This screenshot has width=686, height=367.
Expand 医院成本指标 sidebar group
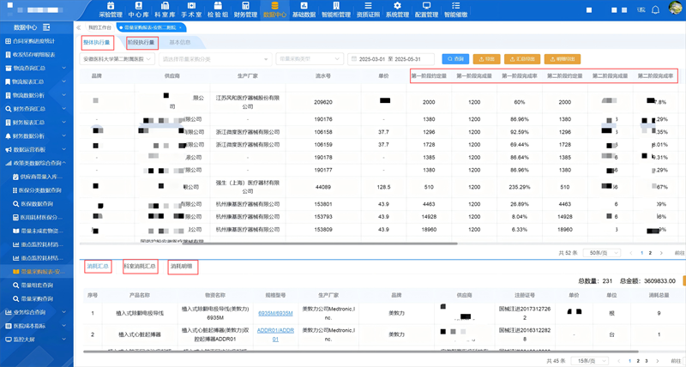click(x=37, y=326)
